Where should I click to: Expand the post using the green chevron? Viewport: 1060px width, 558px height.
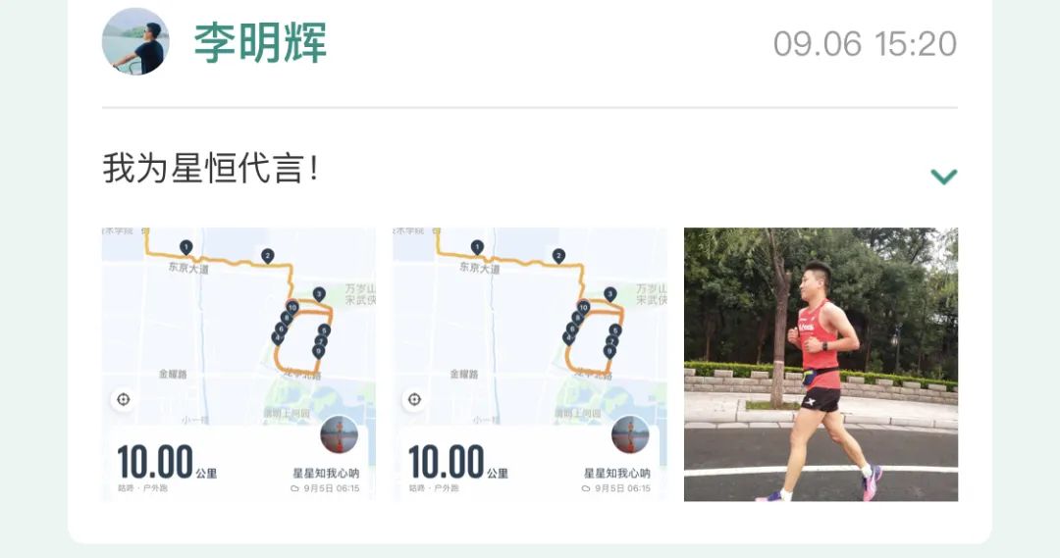(944, 177)
